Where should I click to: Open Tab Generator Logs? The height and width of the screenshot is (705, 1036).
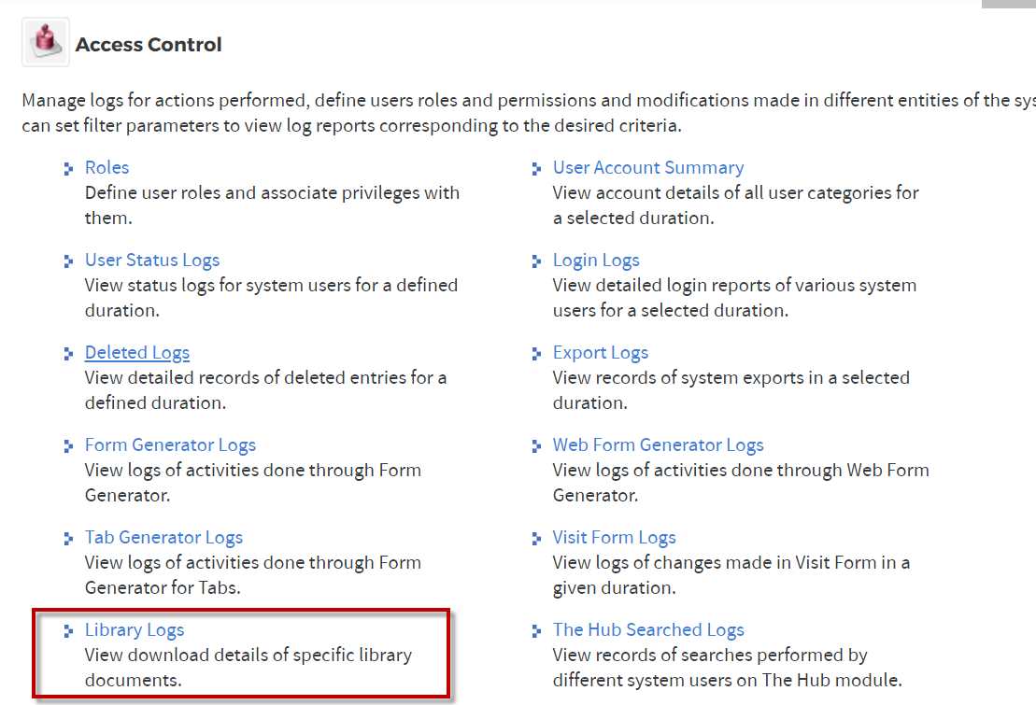click(x=163, y=538)
